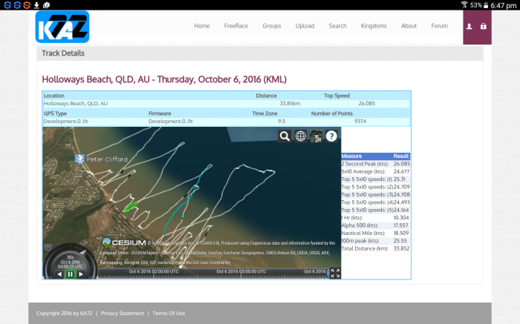Open the Kingdoms menu item

click(374, 26)
